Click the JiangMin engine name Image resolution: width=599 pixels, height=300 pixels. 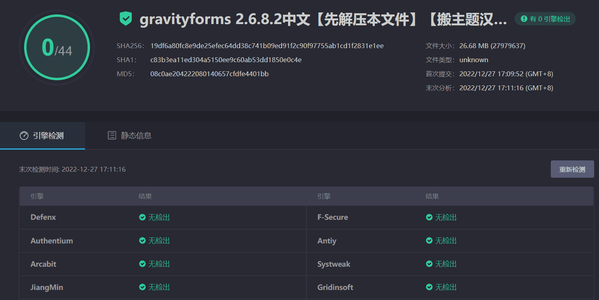pos(47,287)
